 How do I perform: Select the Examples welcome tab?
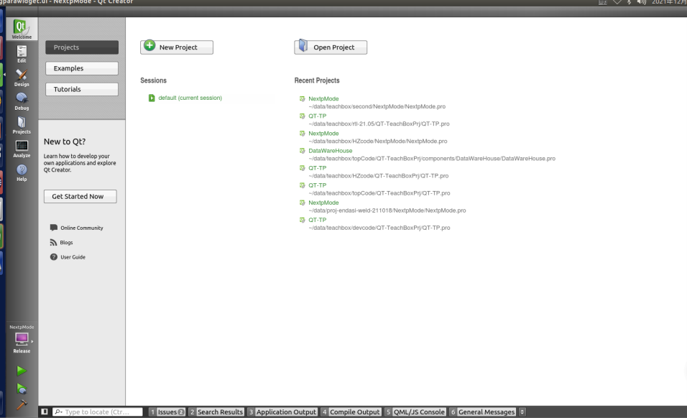(82, 68)
